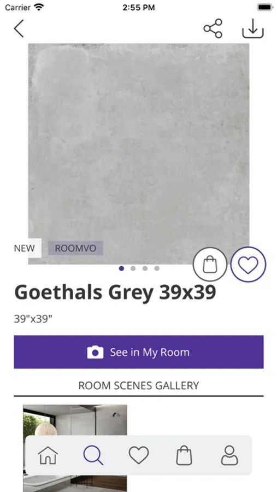This screenshot has width=277, height=492.
Task: Add tile to bag using circular bag icon
Action: (x=210, y=264)
